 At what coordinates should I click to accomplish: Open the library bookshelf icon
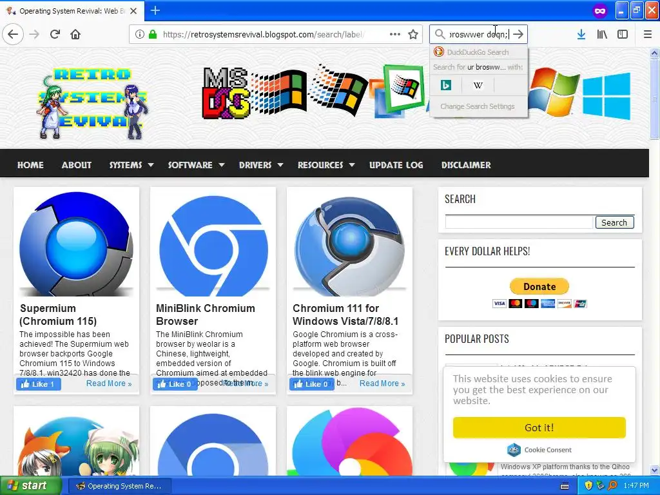602,34
